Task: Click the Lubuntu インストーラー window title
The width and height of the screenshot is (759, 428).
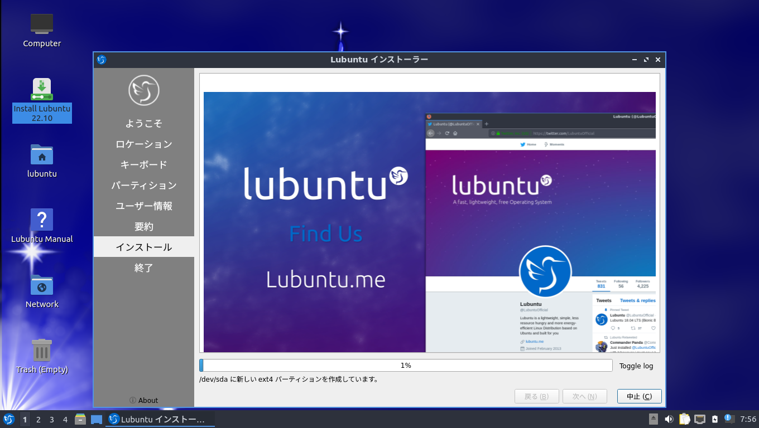Action: tap(379, 60)
